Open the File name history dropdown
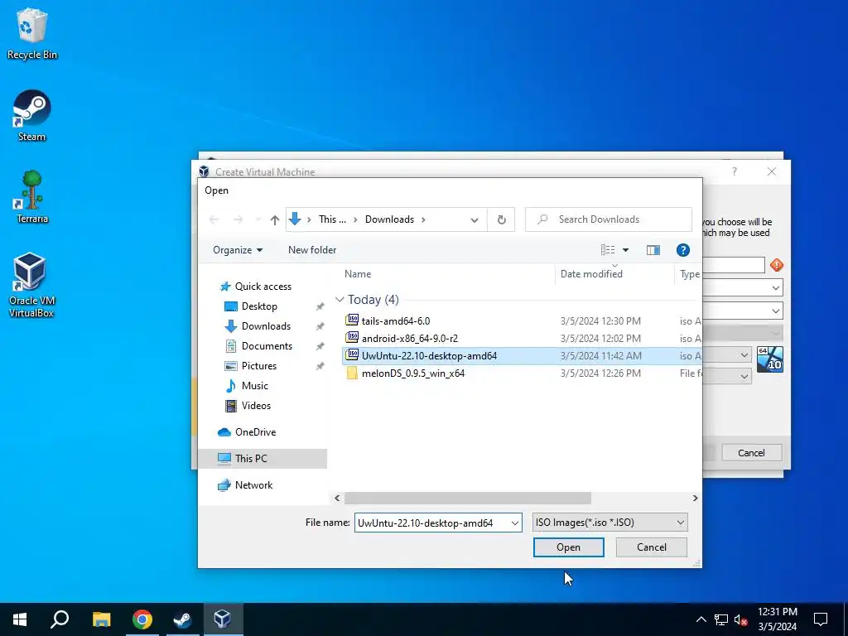Screen dimensions: 848x636 click(515, 523)
